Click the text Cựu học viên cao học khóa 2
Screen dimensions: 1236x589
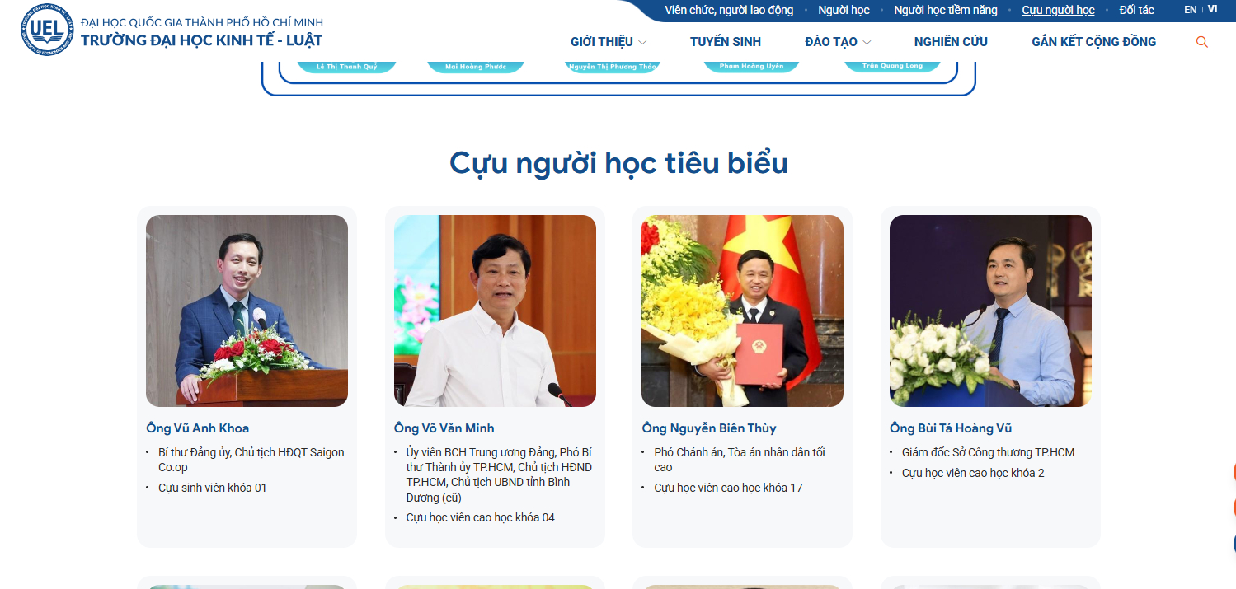(x=973, y=473)
